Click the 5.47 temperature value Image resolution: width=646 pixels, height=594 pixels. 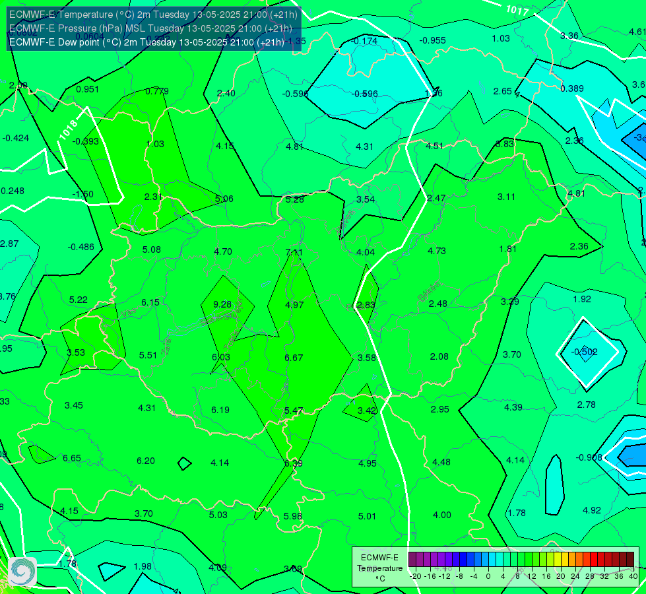294,411
